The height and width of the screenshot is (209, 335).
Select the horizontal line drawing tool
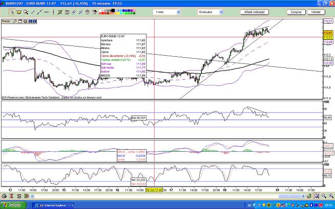pos(46,12)
